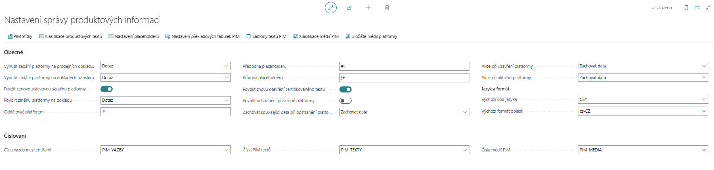Disable Použít cenovou/slevovou skupinu platformy toggle
This screenshot has height=170, width=714.
107,89
